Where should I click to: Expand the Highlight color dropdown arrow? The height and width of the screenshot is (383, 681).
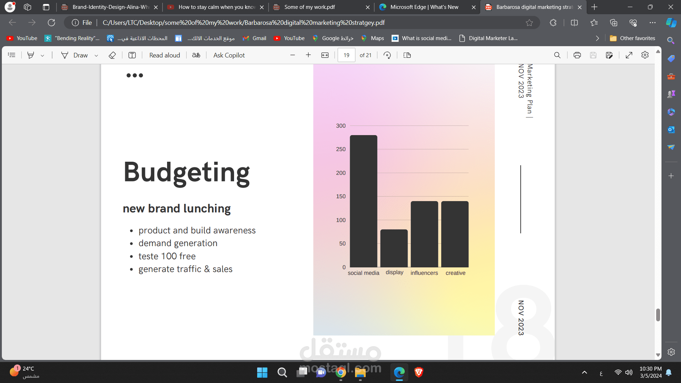(x=43, y=55)
